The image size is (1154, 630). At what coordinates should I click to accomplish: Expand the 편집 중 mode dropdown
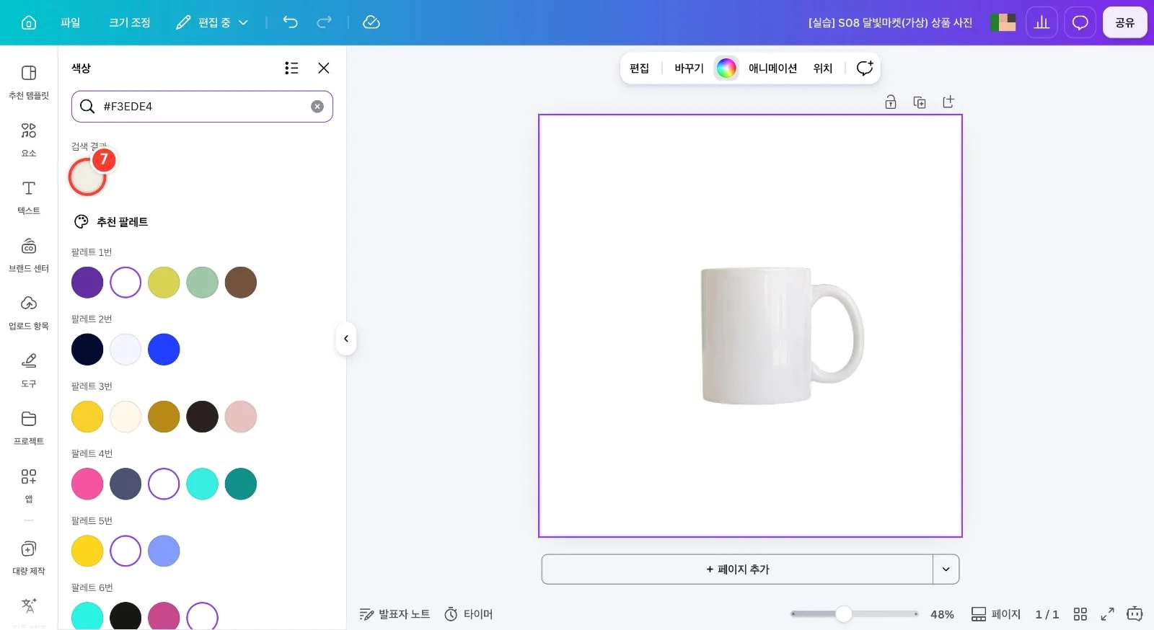[x=213, y=22]
